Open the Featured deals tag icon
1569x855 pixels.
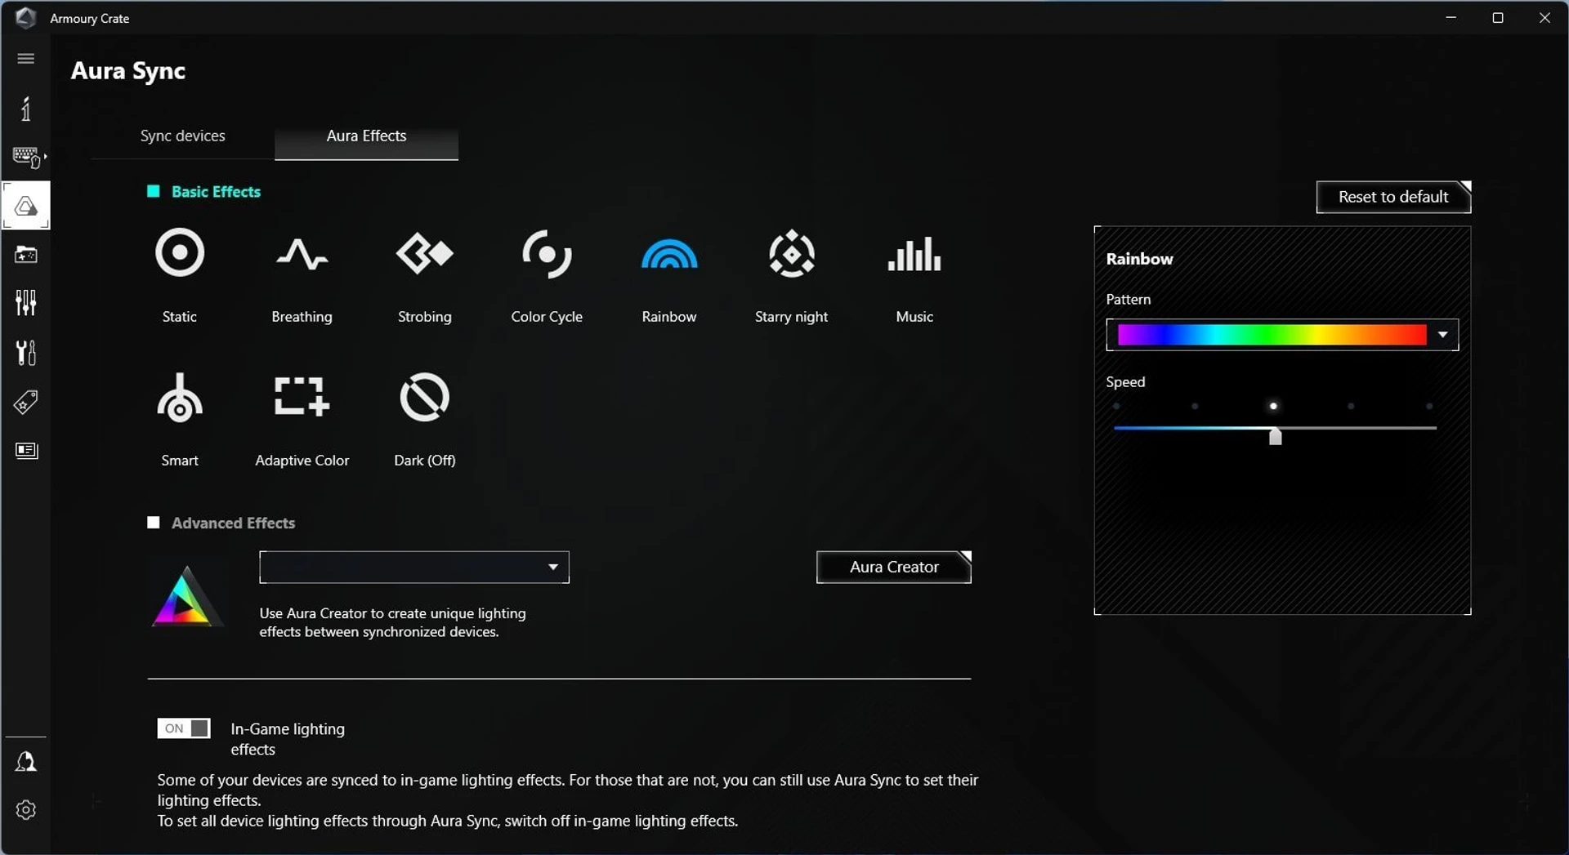[26, 402]
